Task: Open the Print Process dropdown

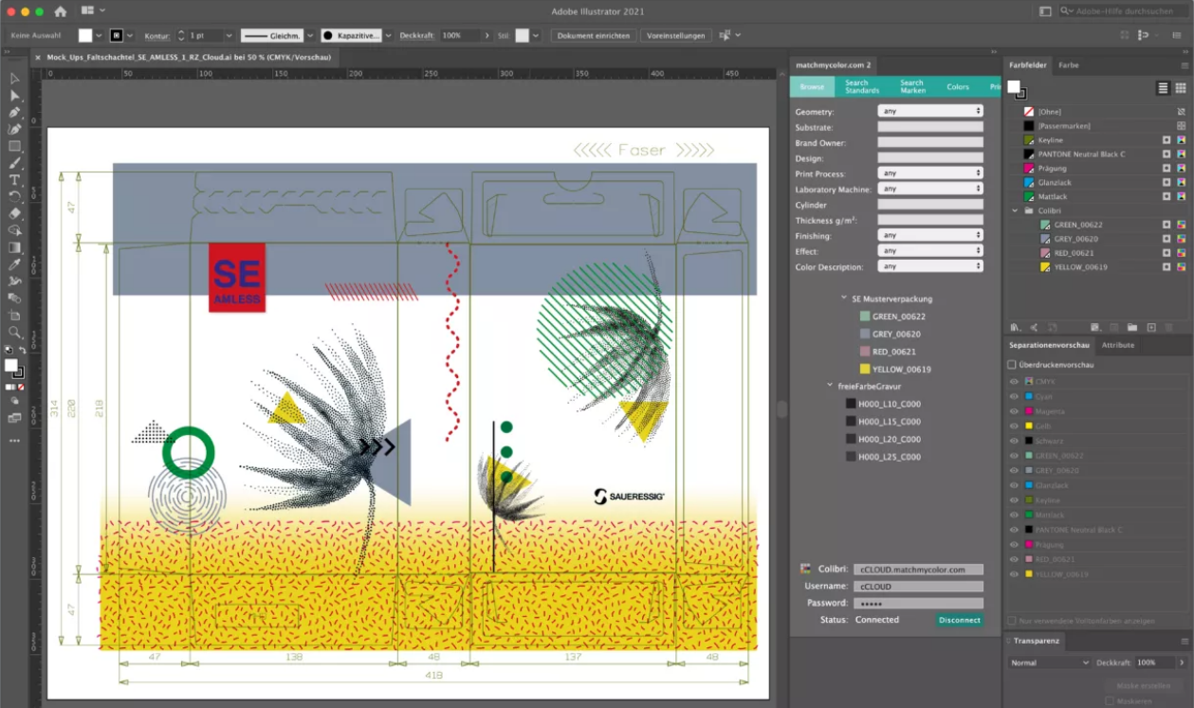Action: [x=929, y=173]
